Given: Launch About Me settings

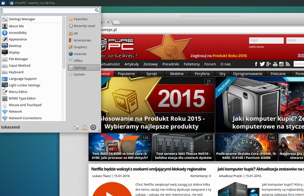Looking at the screenshot, I should 32,26.
